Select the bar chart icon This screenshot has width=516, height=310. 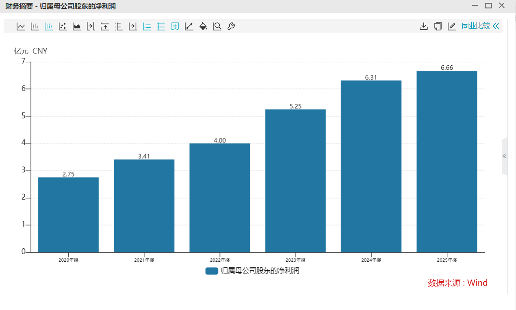(x=35, y=26)
